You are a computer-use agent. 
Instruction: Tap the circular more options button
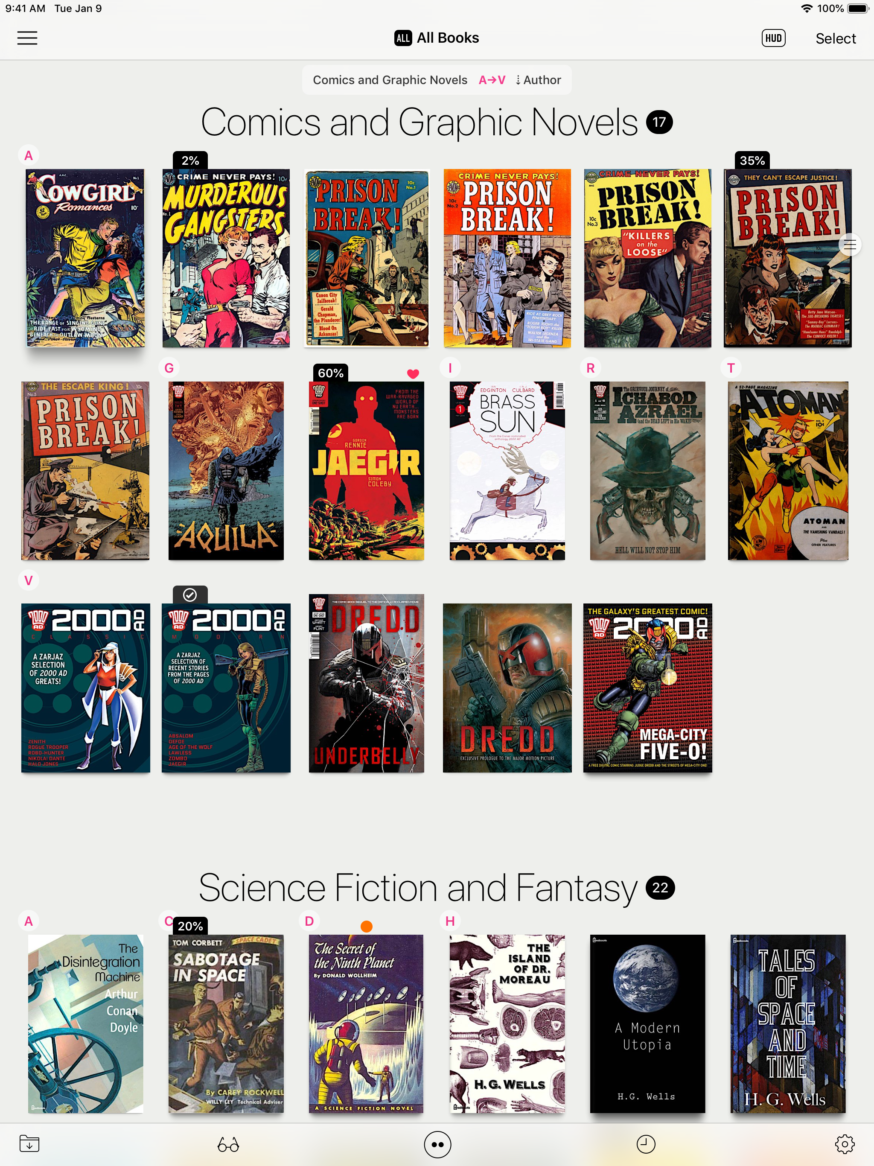[x=437, y=1144]
